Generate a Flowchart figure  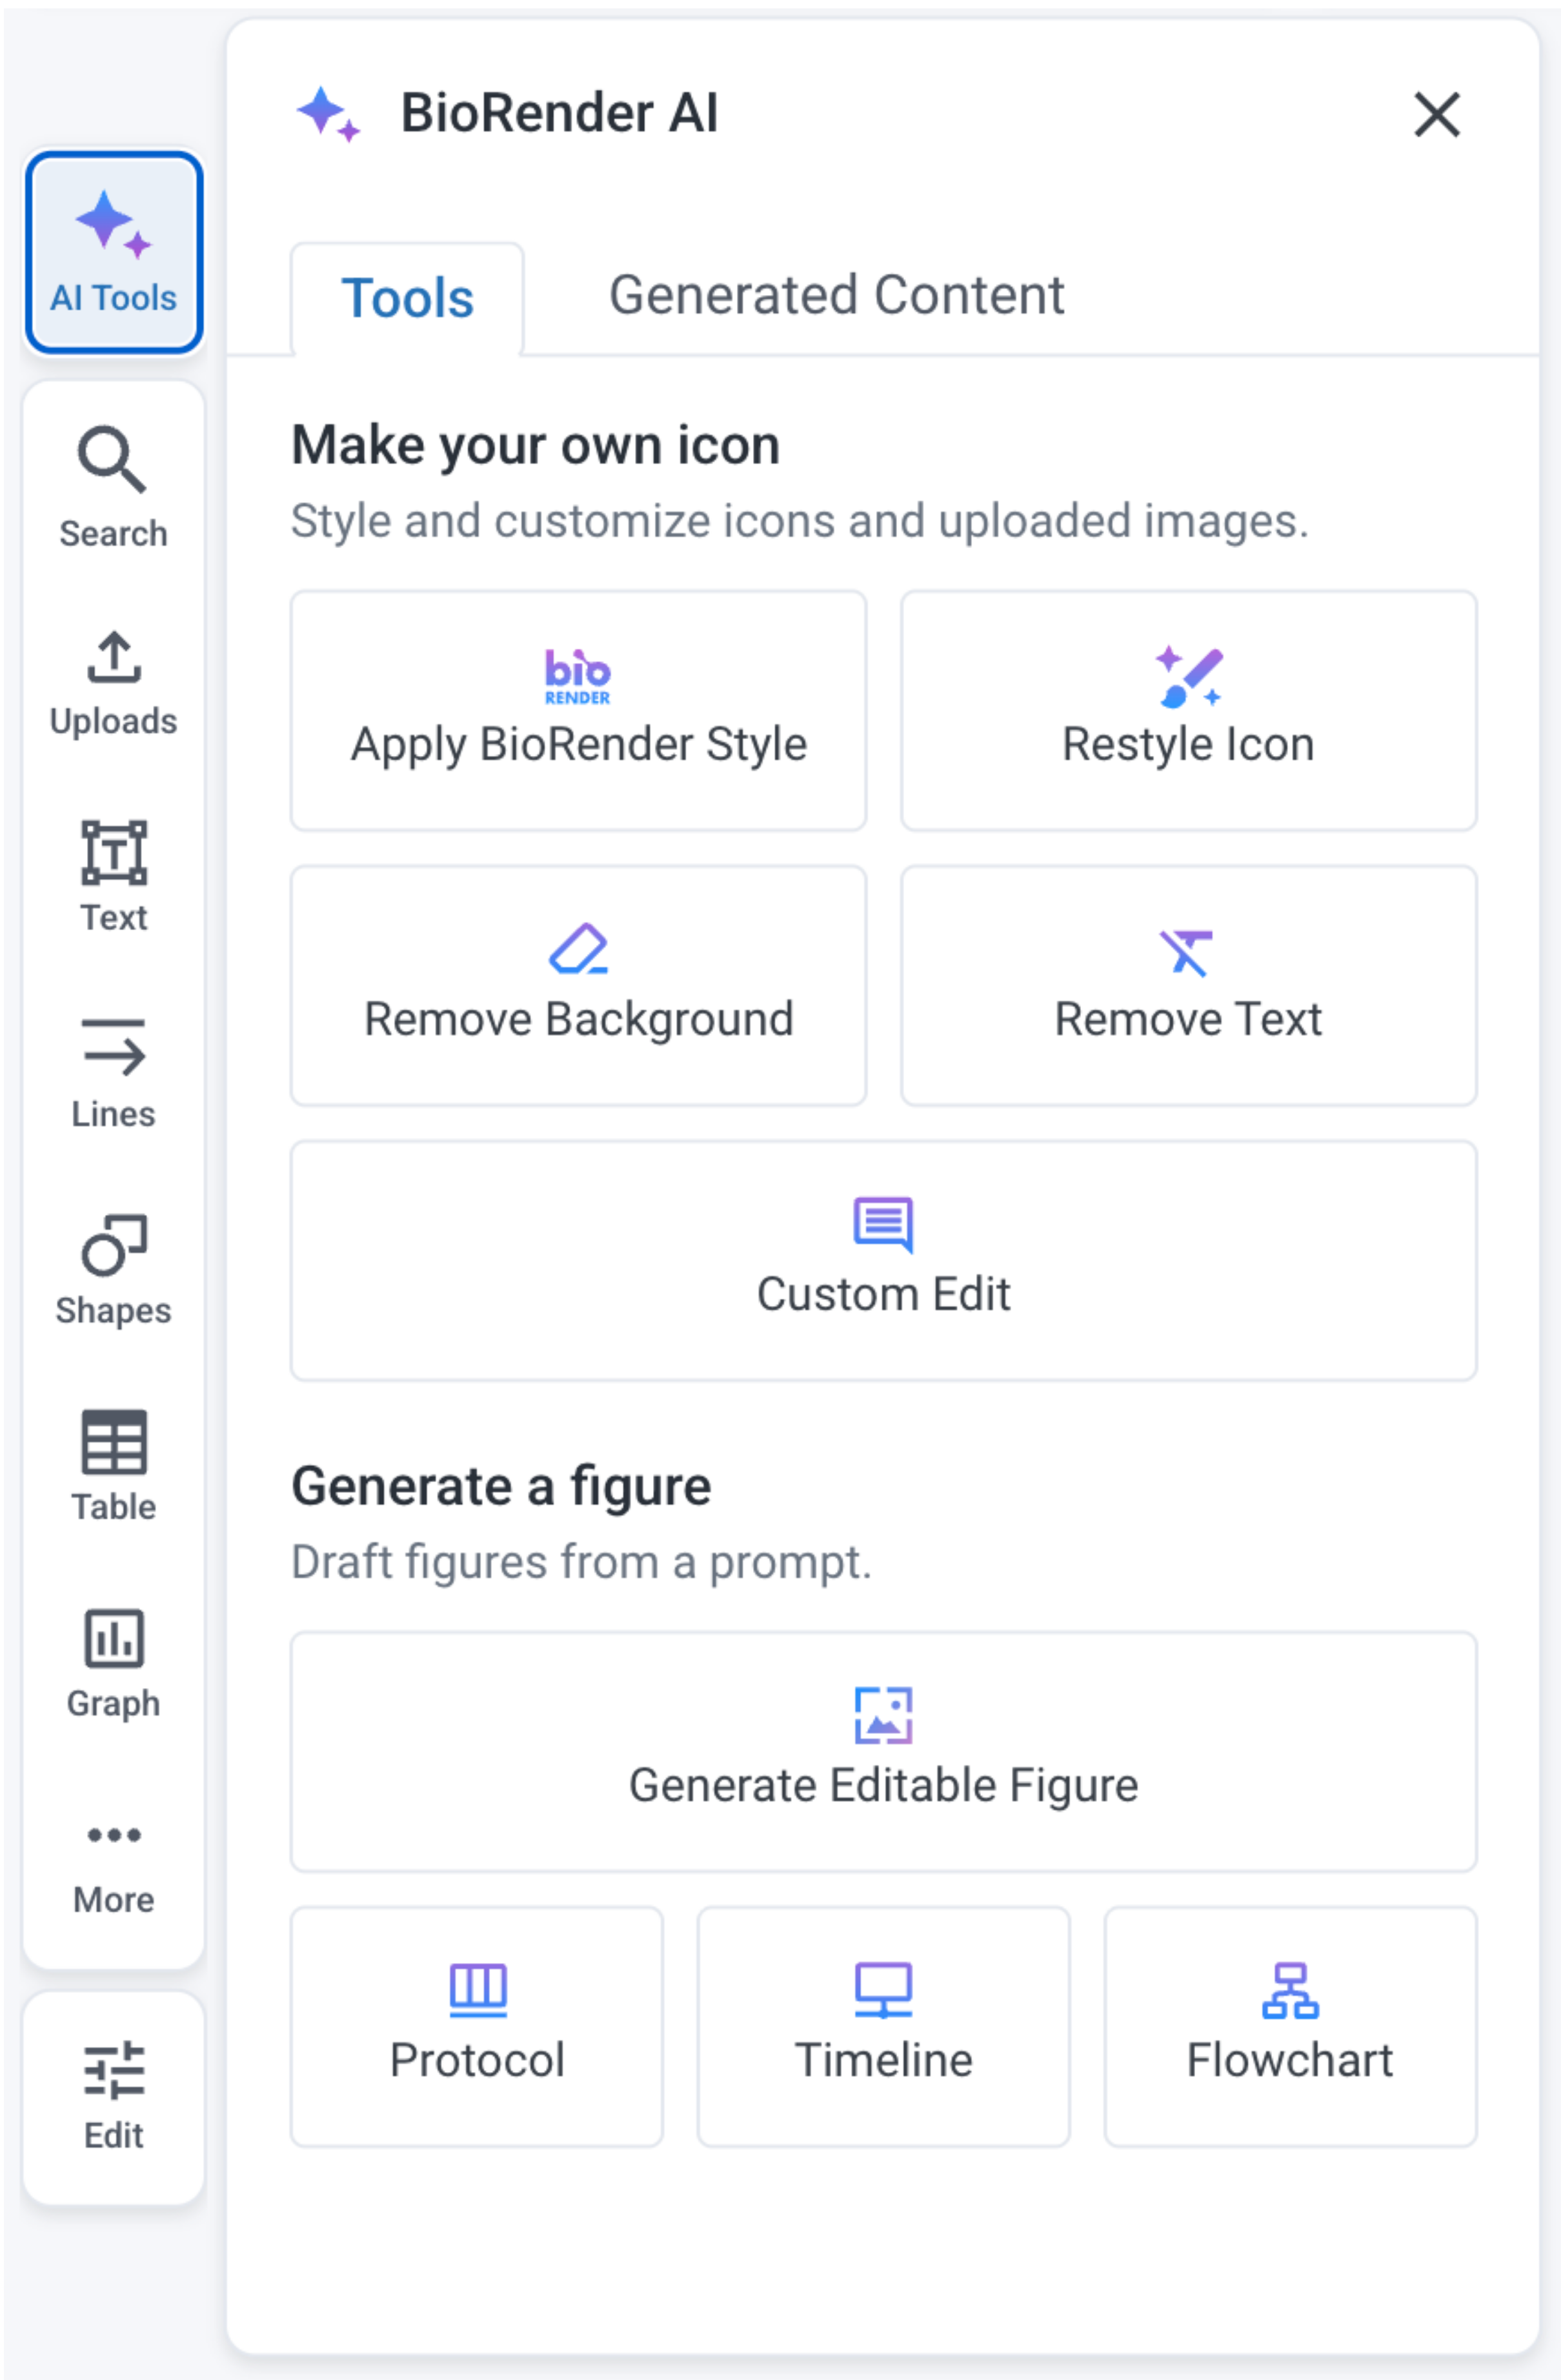[x=1290, y=2026]
